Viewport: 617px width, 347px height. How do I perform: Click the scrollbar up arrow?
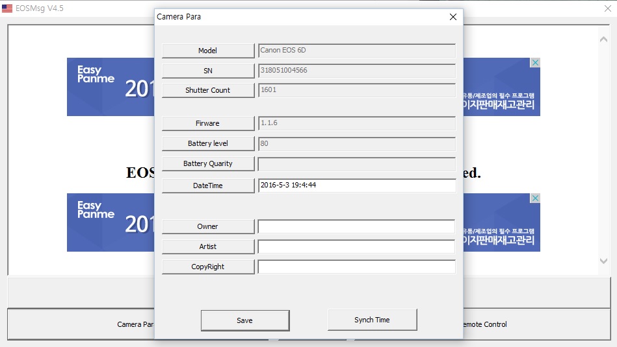pos(603,40)
